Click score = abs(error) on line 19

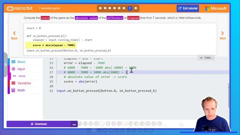tap(81, 82)
